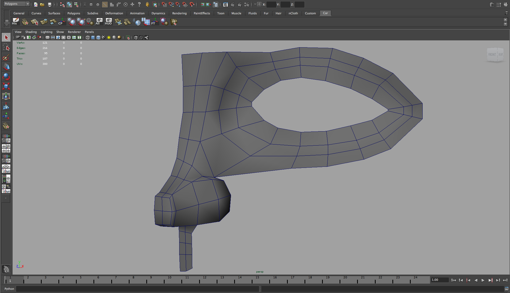
Task: Open the Shading panel menu
Action: coord(31,32)
